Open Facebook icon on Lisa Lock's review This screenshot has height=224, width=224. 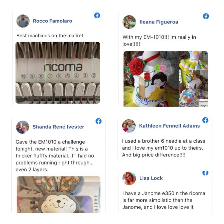pyautogui.click(x=205, y=173)
